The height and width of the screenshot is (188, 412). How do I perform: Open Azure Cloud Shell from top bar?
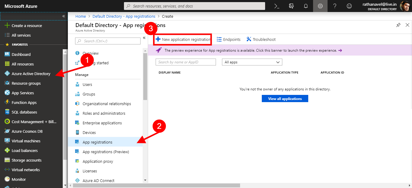pyautogui.click(x=277, y=6)
